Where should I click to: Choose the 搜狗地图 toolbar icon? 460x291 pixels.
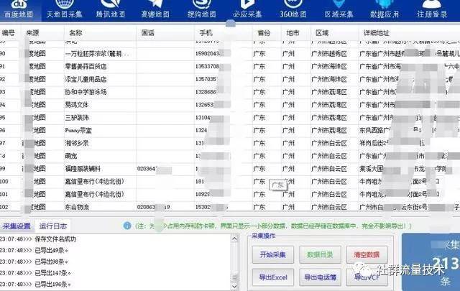(x=201, y=9)
